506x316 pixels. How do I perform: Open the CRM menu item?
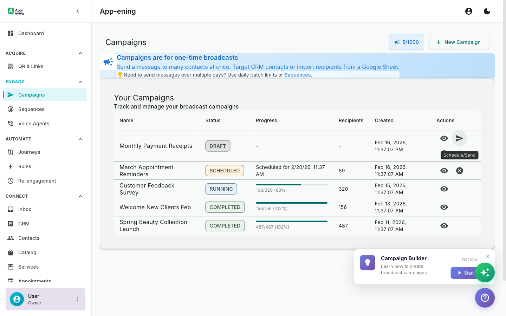24,224
